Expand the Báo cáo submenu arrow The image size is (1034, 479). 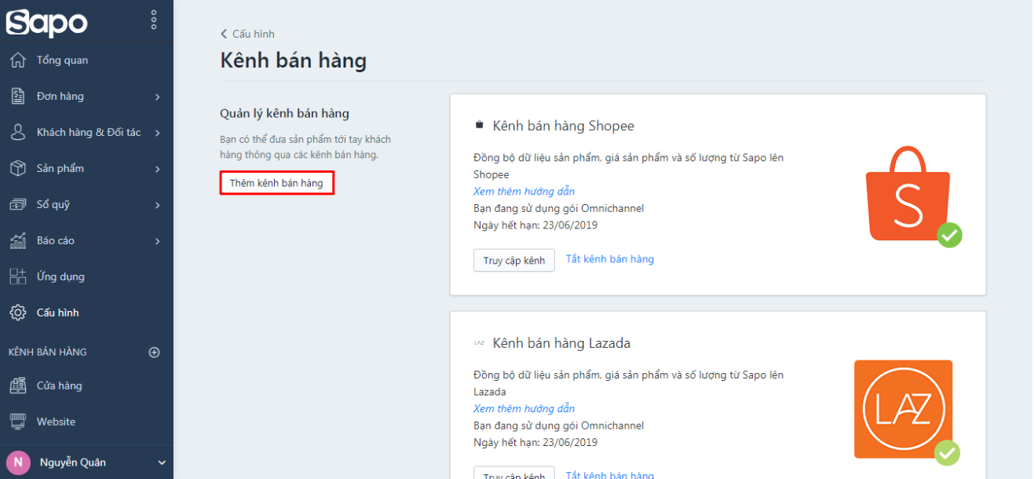point(158,241)
